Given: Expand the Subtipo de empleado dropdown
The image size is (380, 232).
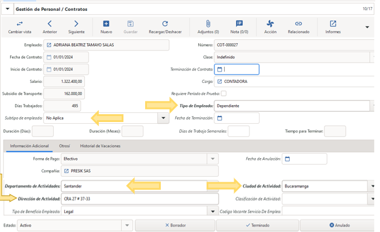Looking at the screenshot, I should [163, 118].
